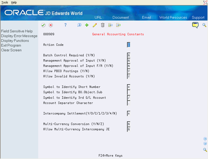Screen dimensions: 208x159
Task: Click Allow Invalid Accounts field
Action: tap(129, 76)
